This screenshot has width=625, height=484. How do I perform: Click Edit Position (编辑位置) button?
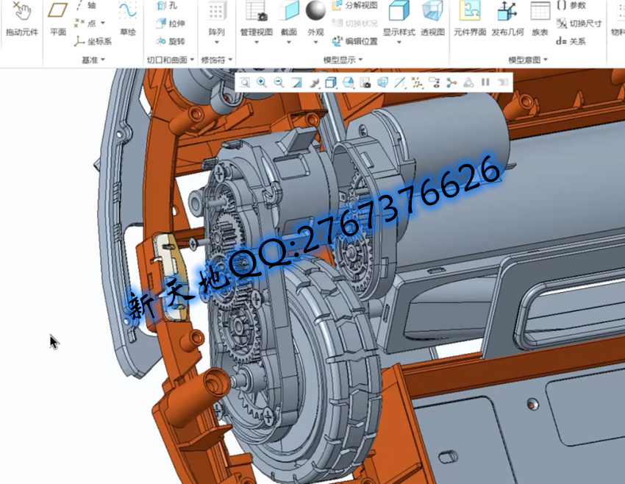click(354, 41)
